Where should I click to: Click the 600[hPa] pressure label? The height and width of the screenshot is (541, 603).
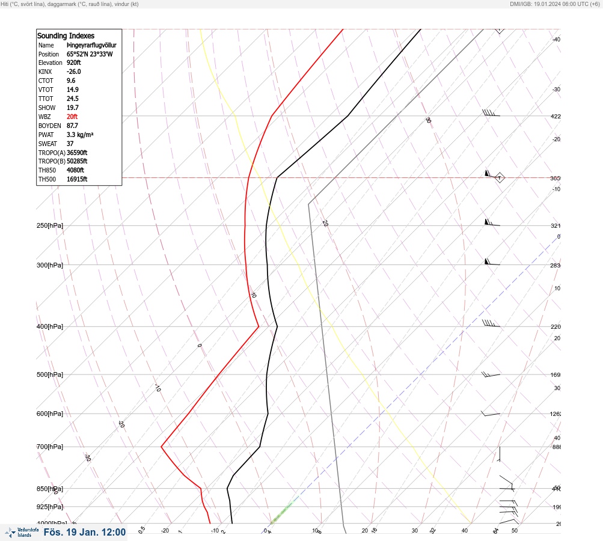pos(50,414)
